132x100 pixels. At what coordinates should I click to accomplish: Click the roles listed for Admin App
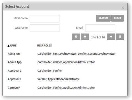(x=66, y=62)
